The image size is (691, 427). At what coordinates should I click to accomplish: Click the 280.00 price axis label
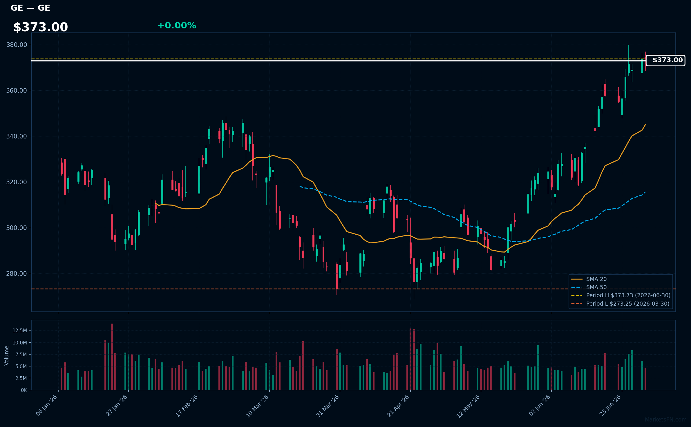point(17,274)
